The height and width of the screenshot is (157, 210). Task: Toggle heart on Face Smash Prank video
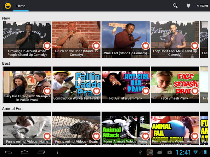click(195, 91)
